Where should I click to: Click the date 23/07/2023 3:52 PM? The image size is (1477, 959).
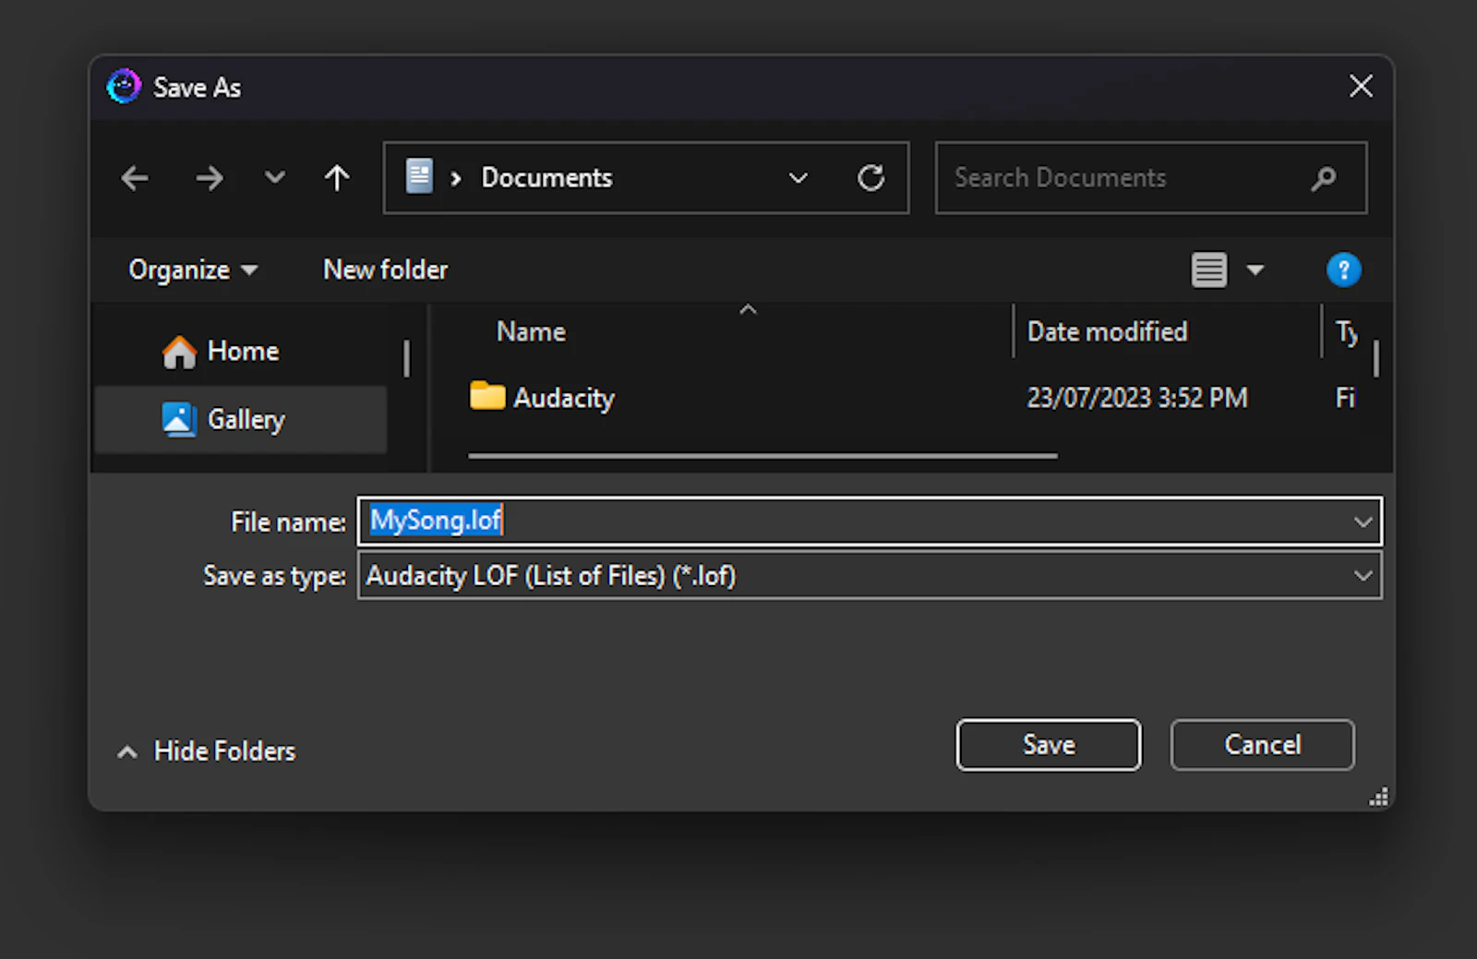pyautogui.click(x=1137, y=398)
